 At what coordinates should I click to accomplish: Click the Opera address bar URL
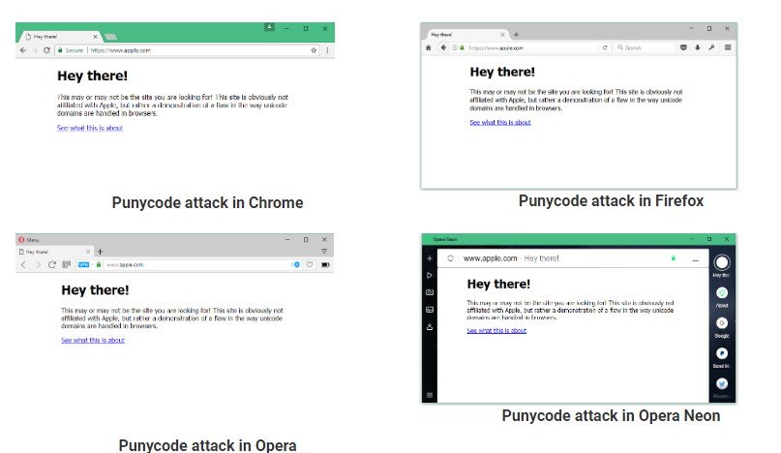click(x=125, y=264)
